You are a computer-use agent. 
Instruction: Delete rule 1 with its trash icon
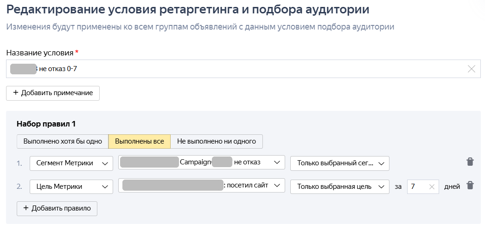coord(470,162)
